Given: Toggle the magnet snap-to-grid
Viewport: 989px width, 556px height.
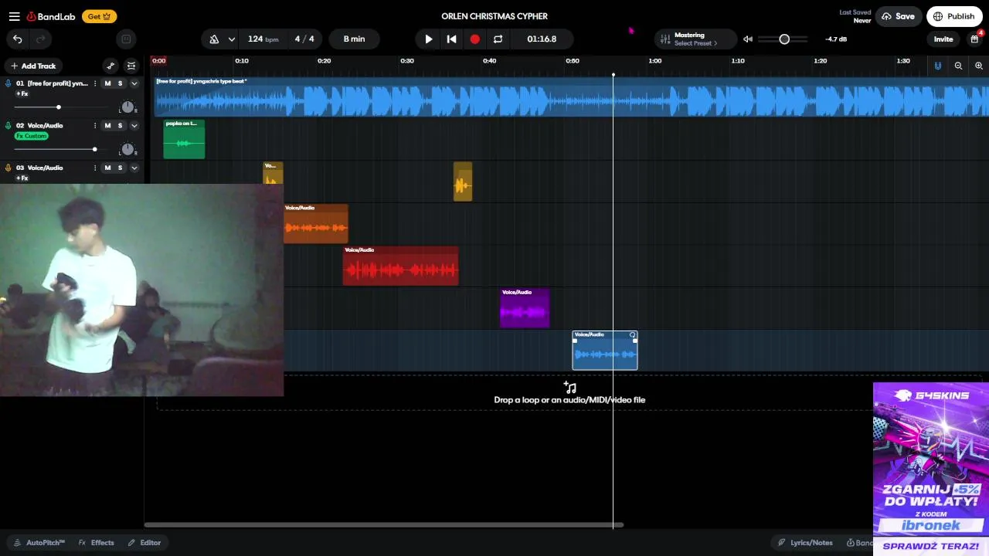Looking at the screenshot, I should pos(938,66).
